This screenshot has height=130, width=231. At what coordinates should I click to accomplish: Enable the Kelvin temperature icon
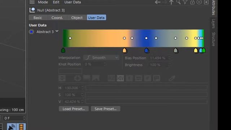(x=129, y=78)
